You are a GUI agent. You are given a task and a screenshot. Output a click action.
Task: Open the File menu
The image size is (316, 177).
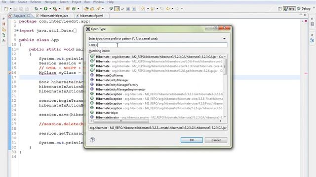(4, 2)
